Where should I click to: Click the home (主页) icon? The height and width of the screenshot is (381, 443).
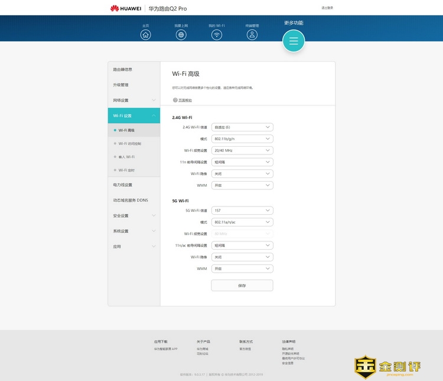tap(146, 34)
